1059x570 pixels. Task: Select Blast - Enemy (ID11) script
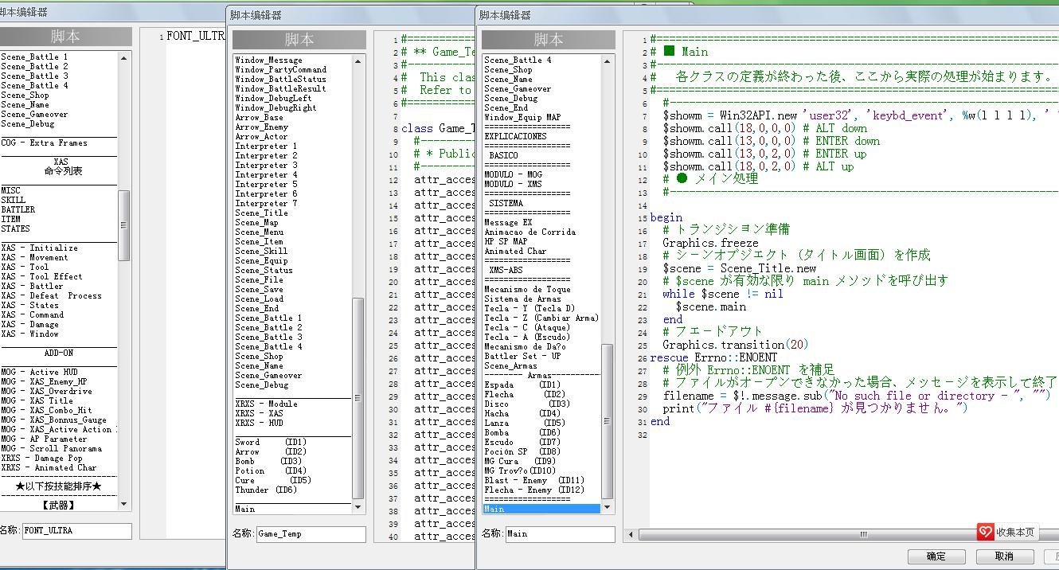point(534,480)
